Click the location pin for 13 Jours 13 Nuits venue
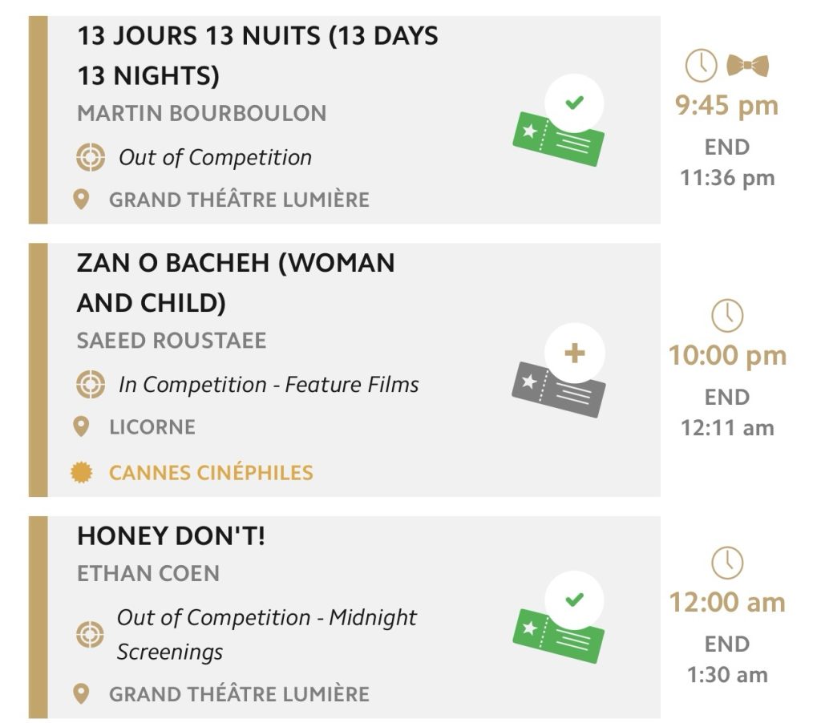The image size is (821, 723). [81, 199]
